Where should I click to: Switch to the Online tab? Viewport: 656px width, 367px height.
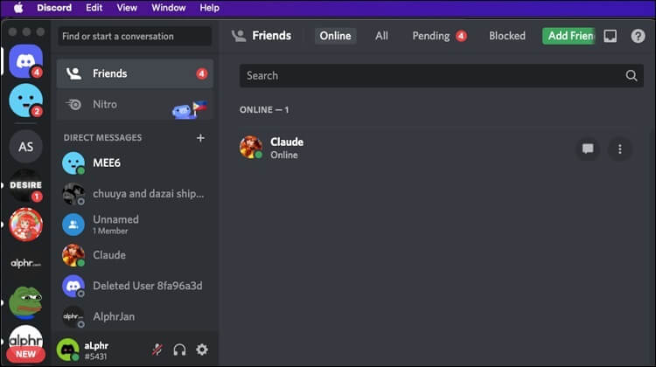(336, 36)
